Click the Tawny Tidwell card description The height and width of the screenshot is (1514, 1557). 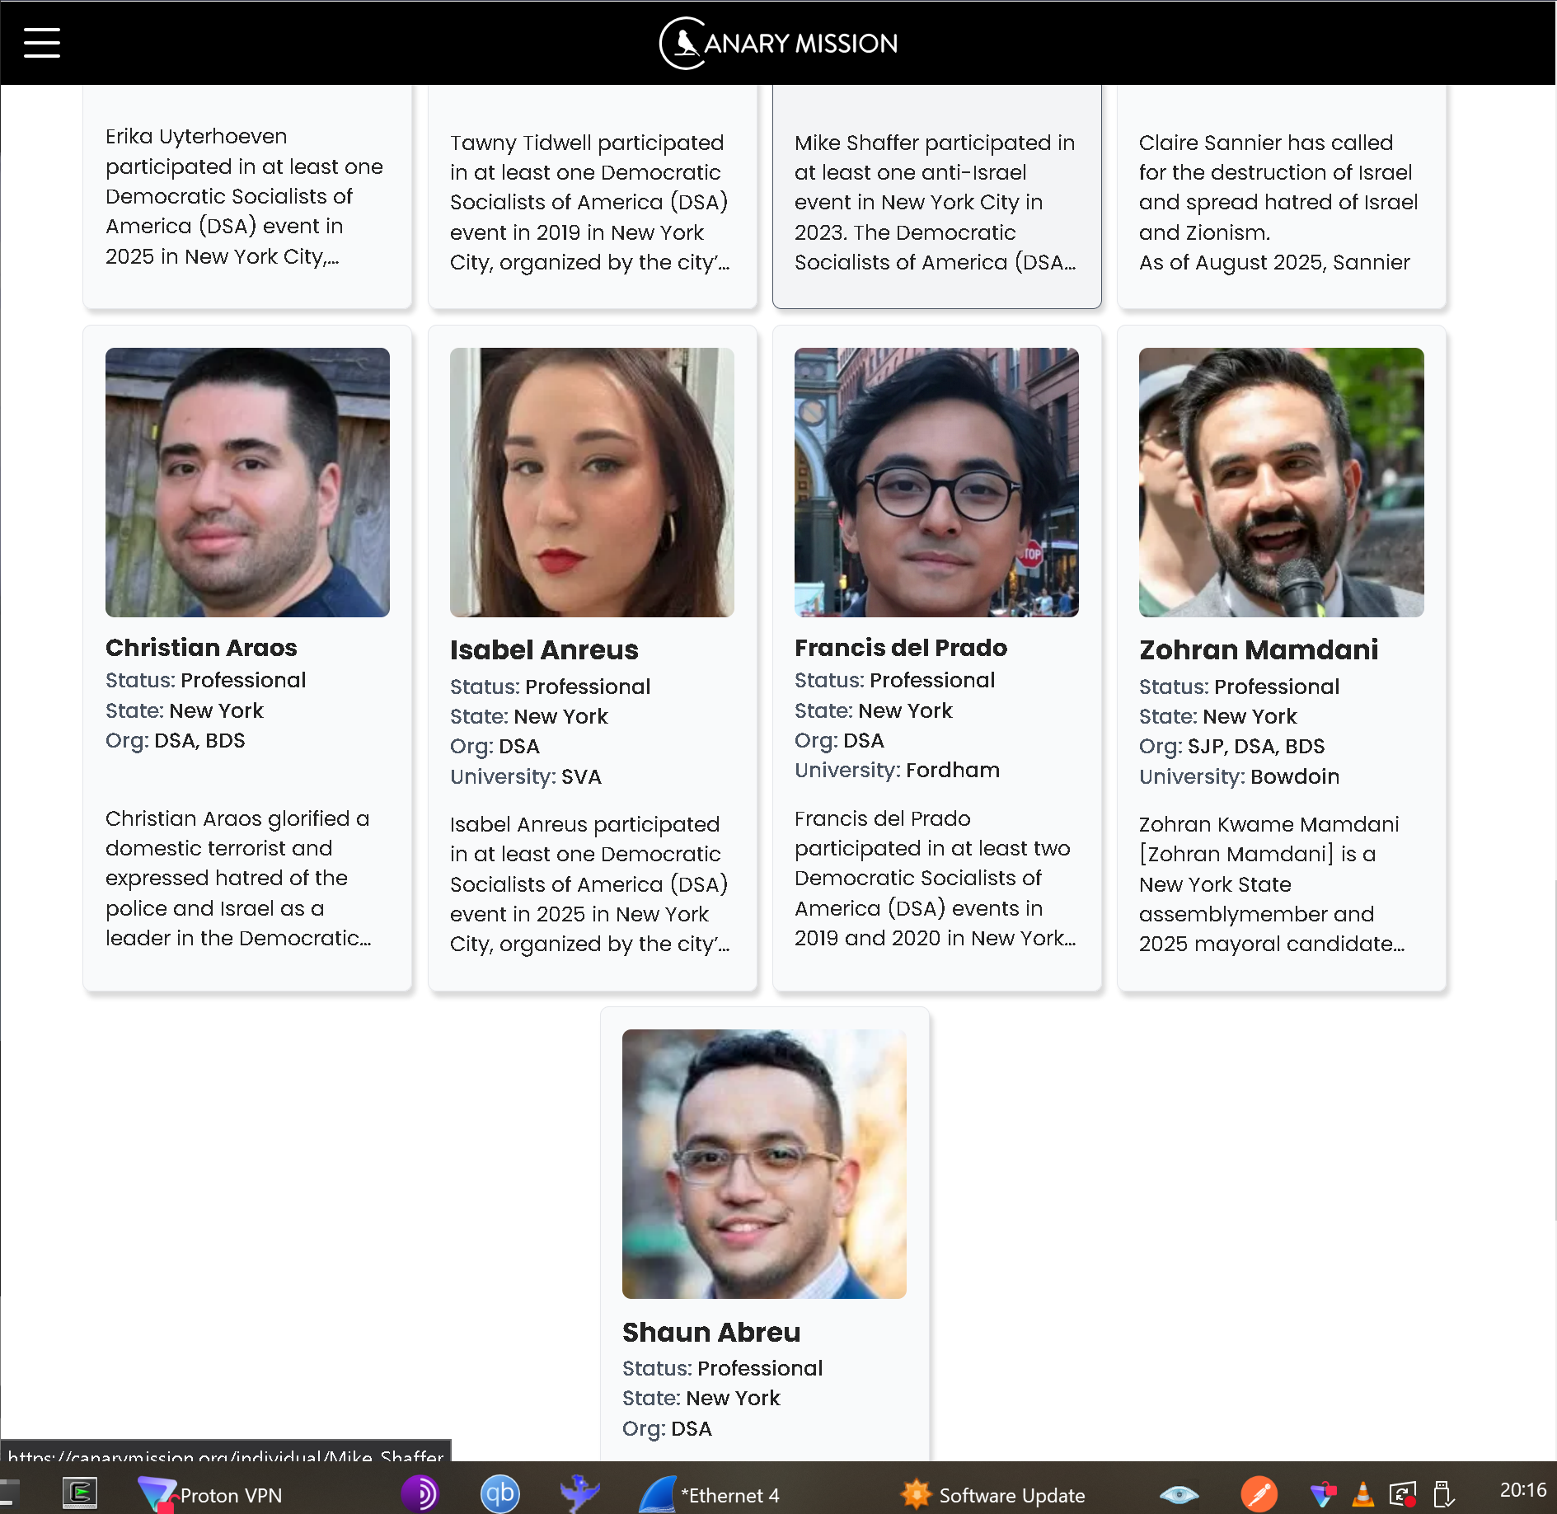pos(590,203)
